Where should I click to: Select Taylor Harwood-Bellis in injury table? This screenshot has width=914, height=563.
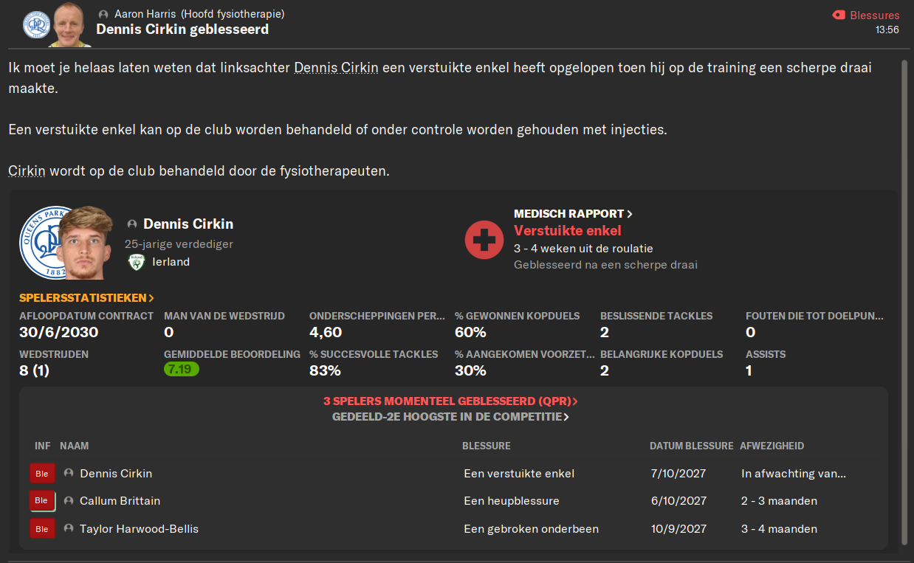[139, 529]
